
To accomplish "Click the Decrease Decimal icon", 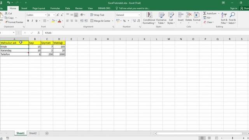I will click(x=139, y=21).
